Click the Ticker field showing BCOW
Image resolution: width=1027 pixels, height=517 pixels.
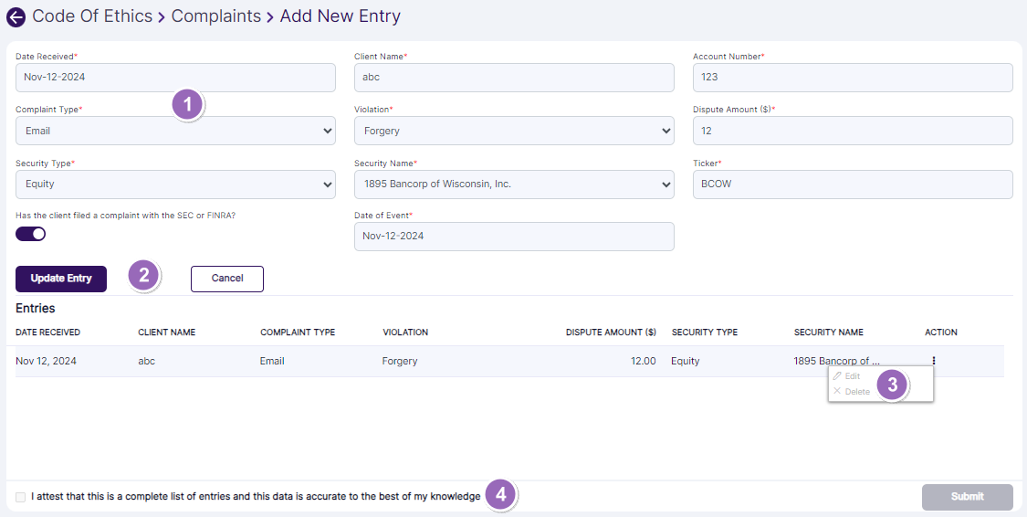pos(853,185)
